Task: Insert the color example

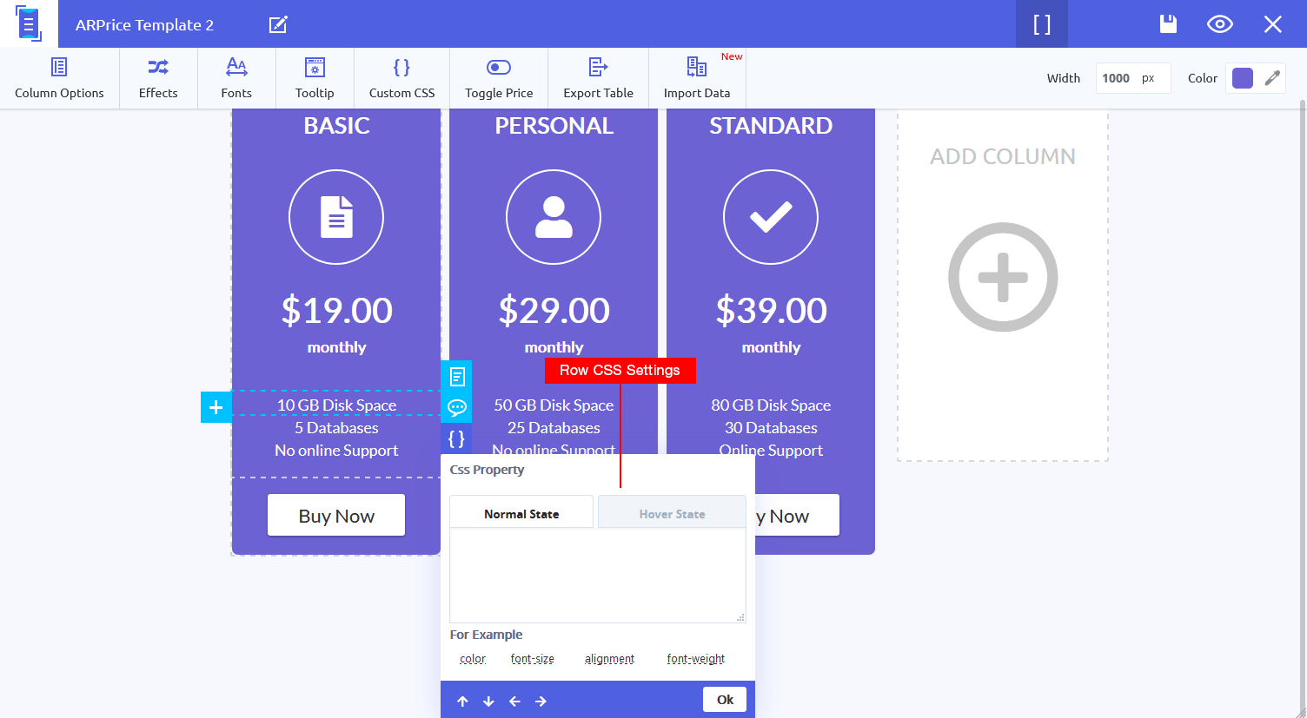Action: pos(473,659)
